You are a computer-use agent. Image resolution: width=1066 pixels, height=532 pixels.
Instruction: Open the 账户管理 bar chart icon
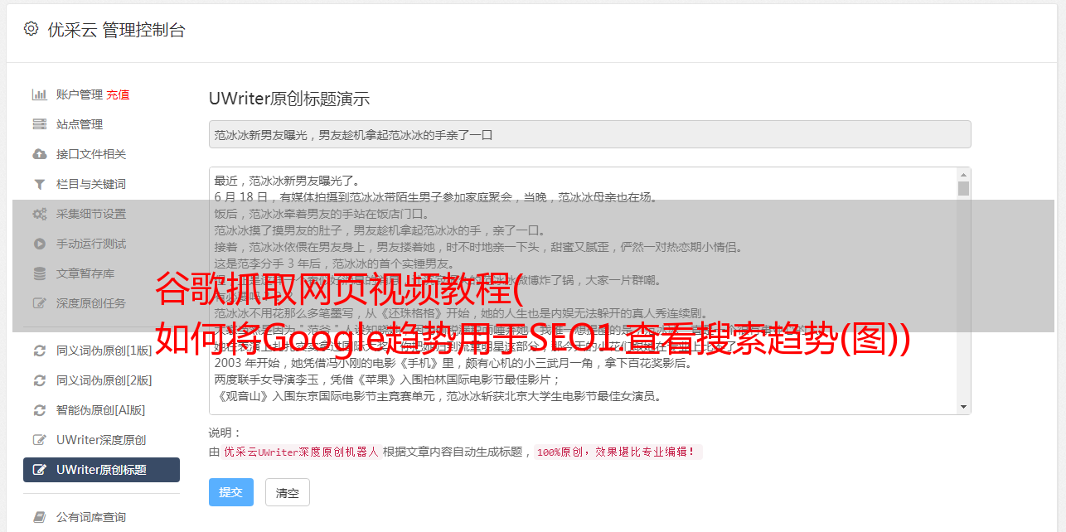[x=39, y=94]
